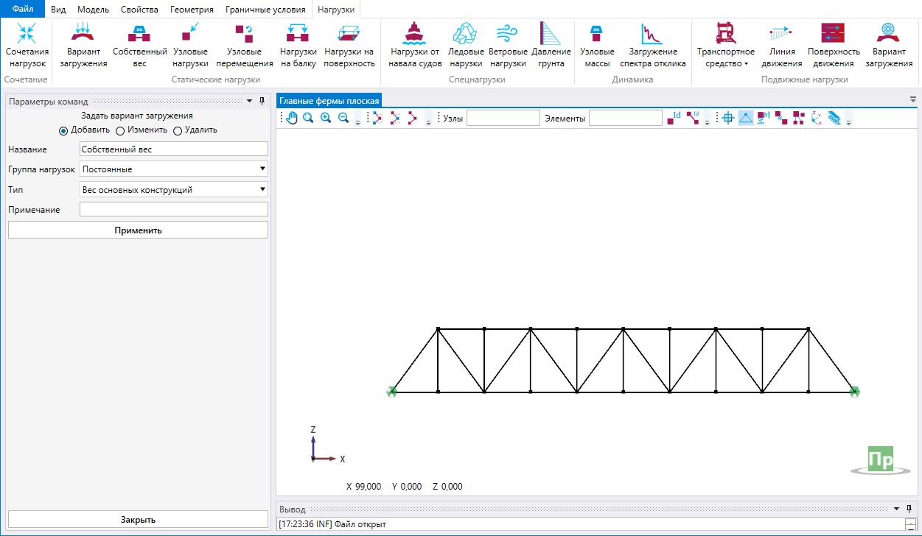
Task: Show node Id numbers icon
Action: click(674, 118)
